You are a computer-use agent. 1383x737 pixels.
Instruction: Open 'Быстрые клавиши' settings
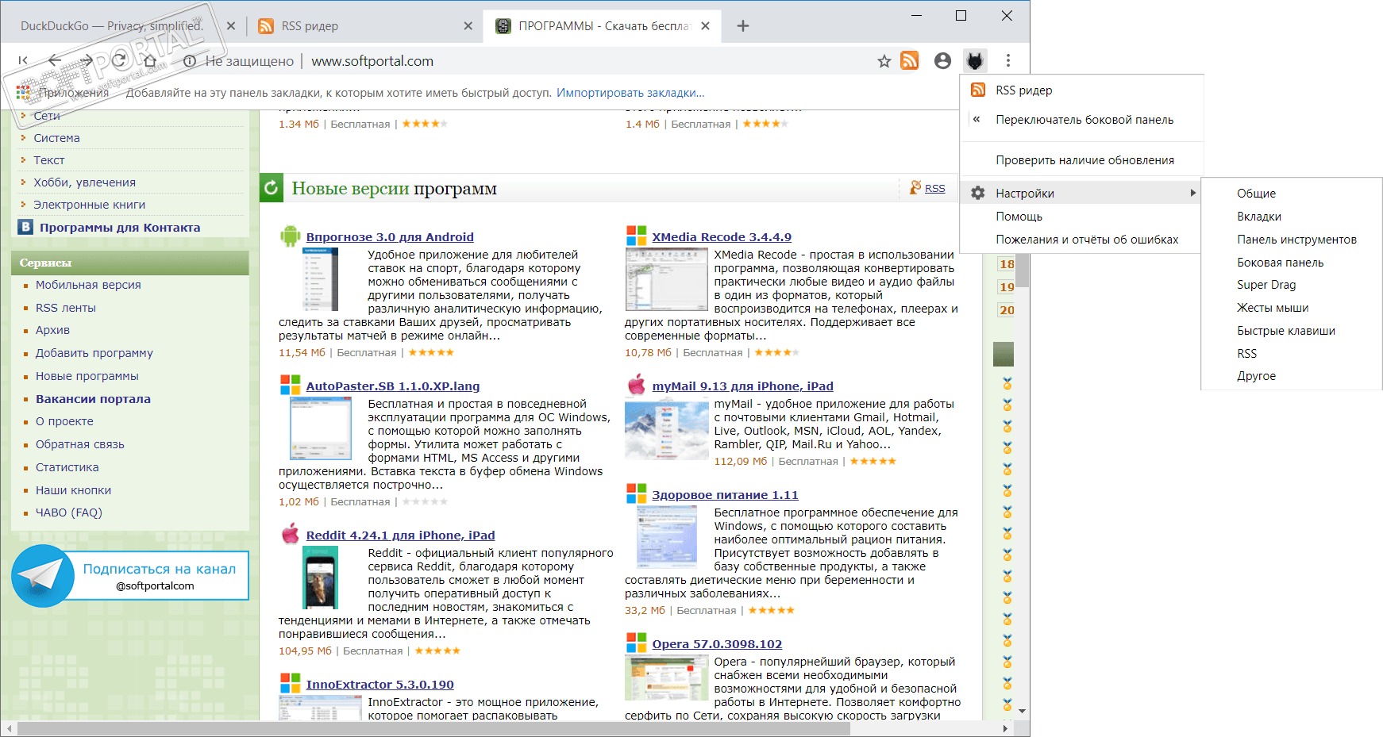click(1292, 331)
